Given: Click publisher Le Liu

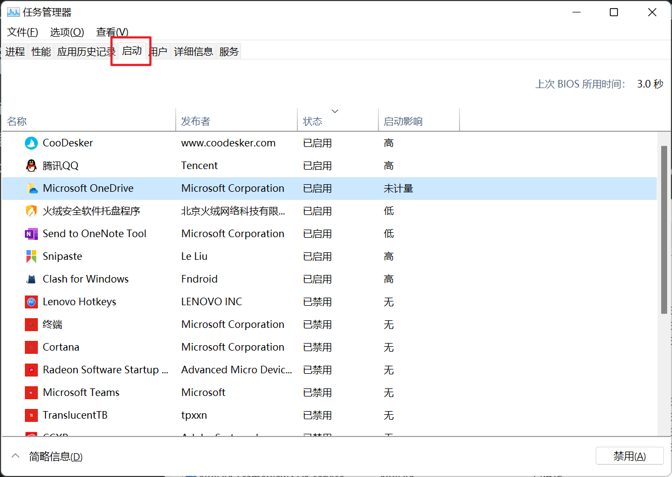Looking at the screenshot, I should [194, 257].
